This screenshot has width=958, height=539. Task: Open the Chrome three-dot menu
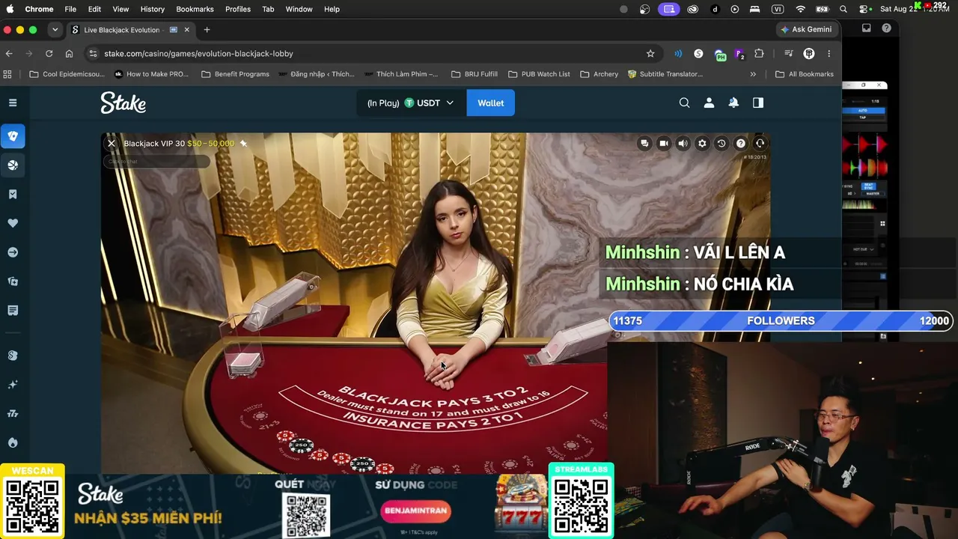pos(829,53)
